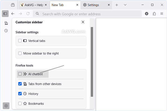Viewport: 167px width, 111px height.
Task: Enable the Vertical tabs checkbox
Action: [20, 41]
